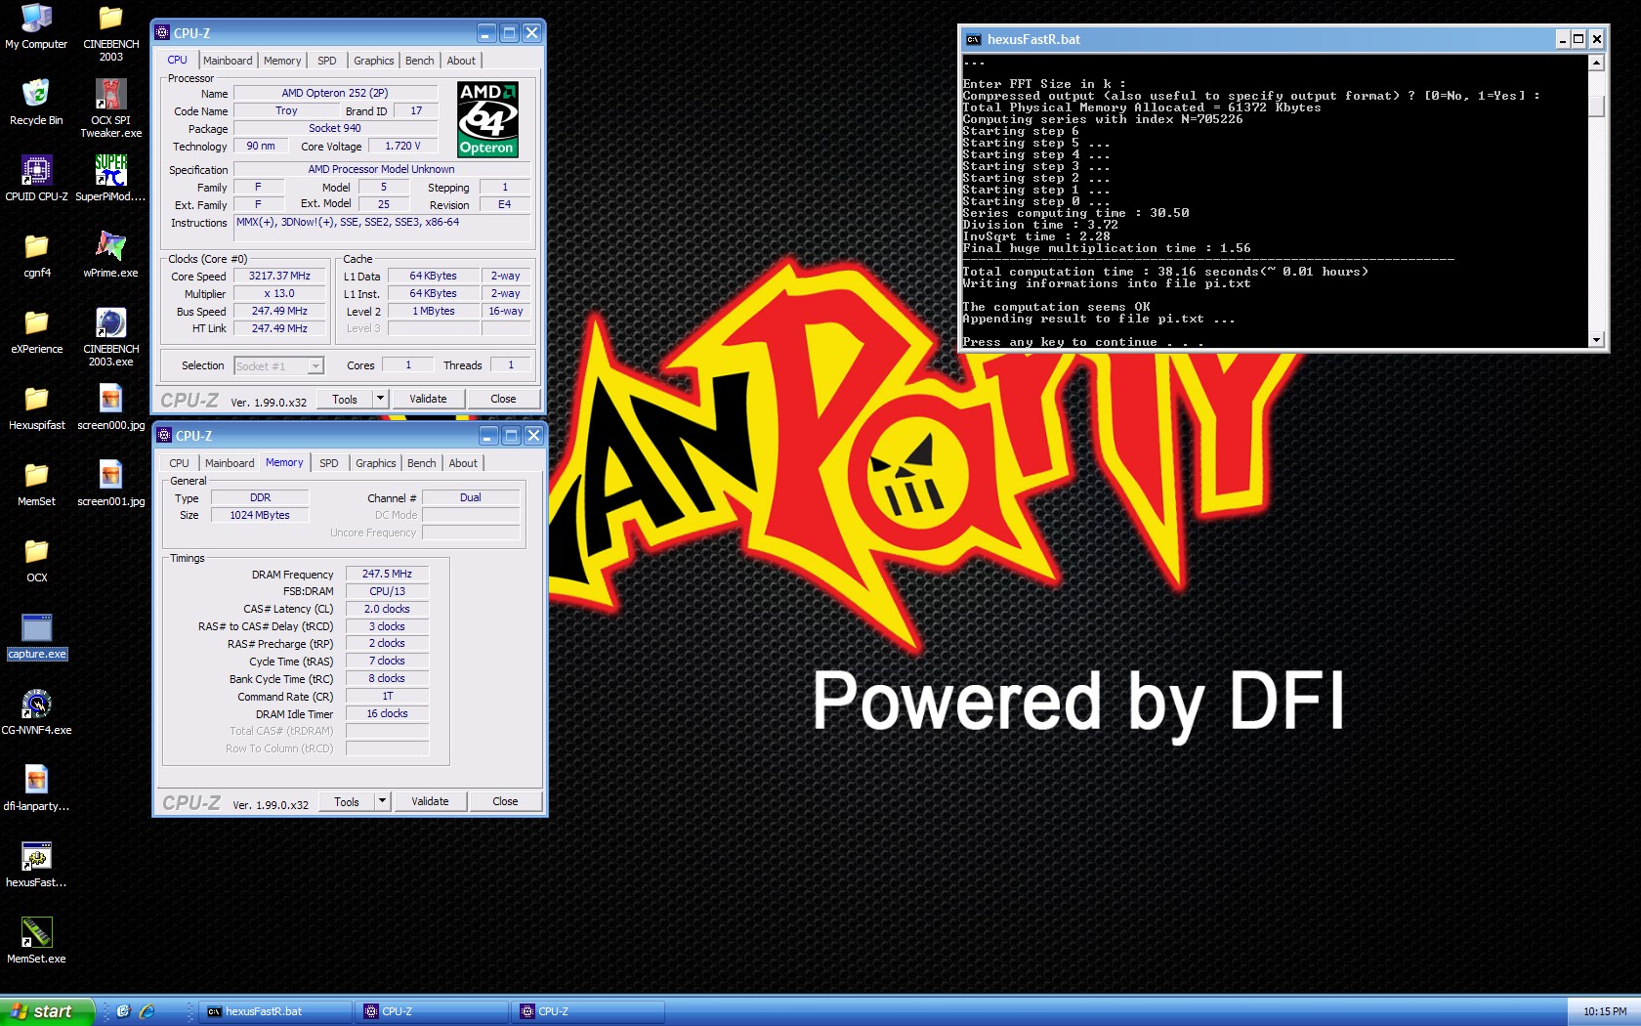The image size is (1641, 1026).
Task: Open eXPerience folder icon
Action: coord(36,331)
